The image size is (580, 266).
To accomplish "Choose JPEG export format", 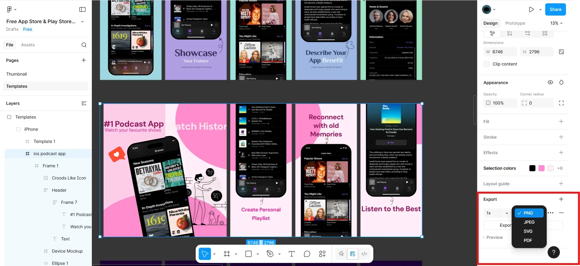I will (x=529, y=222).
